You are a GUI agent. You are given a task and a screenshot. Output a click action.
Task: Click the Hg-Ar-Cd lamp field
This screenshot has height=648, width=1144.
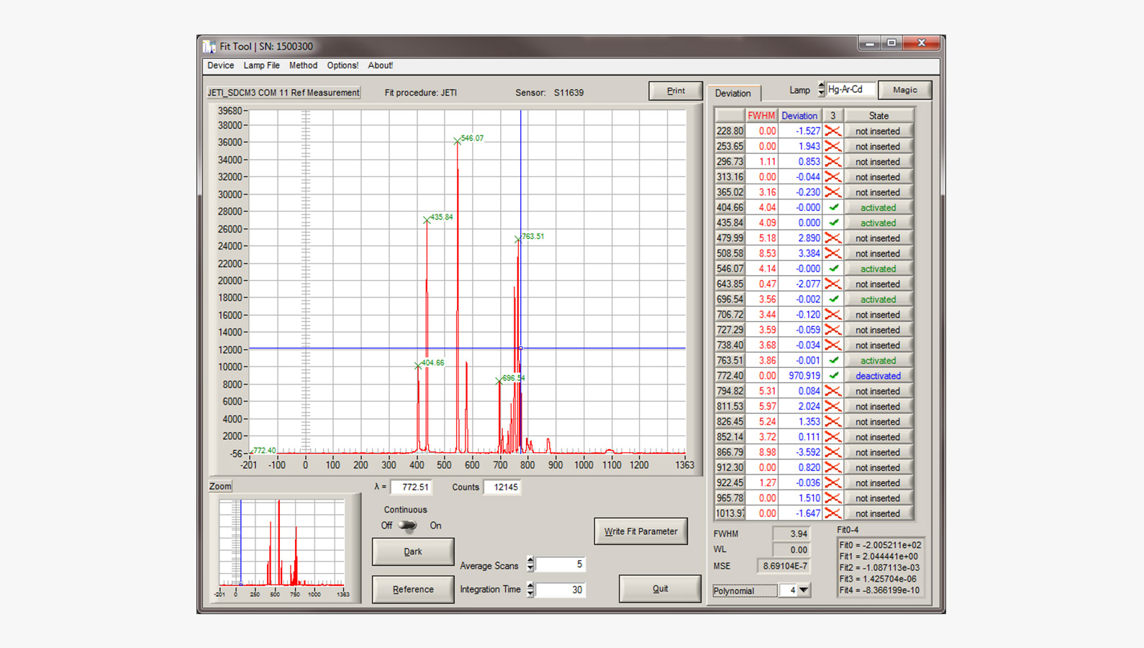850,90
